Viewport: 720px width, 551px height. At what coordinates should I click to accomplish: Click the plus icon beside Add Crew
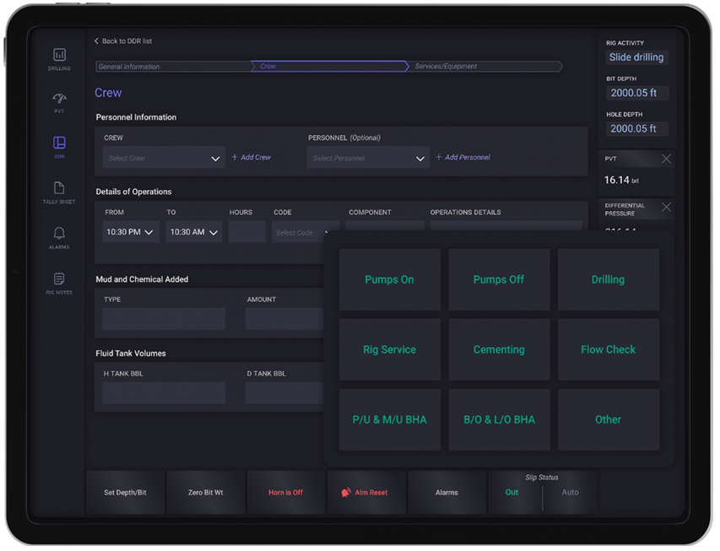(235, 157)
